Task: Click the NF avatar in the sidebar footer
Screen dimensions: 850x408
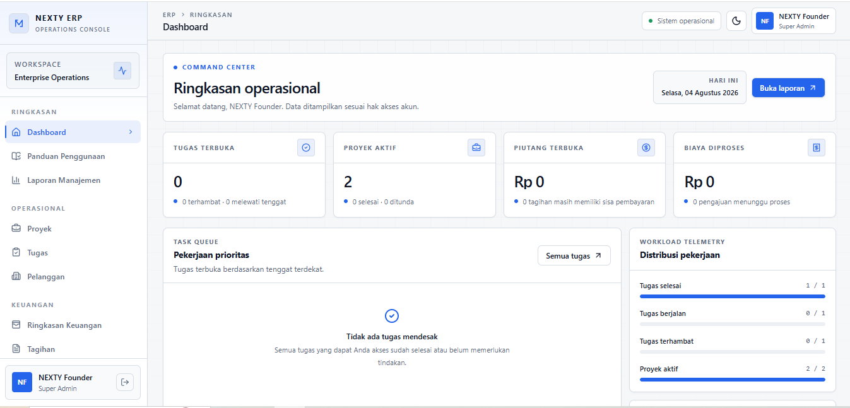Action: point(22,382)
